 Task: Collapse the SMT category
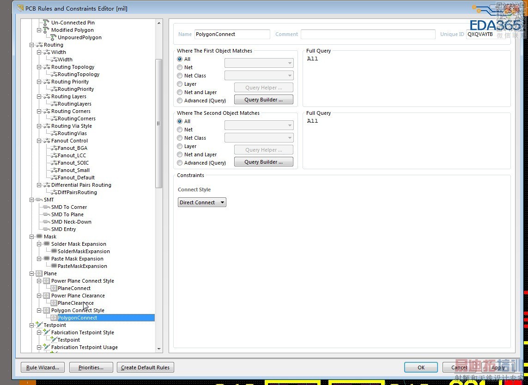coord(32,200)
